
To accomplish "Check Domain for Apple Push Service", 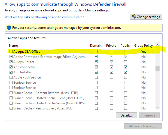I will (96, 77).
